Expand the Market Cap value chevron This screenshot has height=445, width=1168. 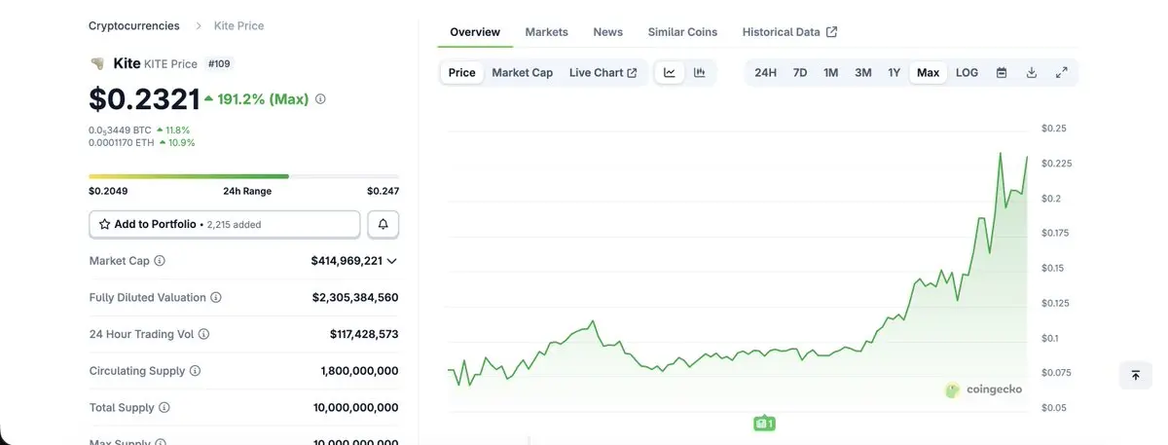tap(392, 261)
